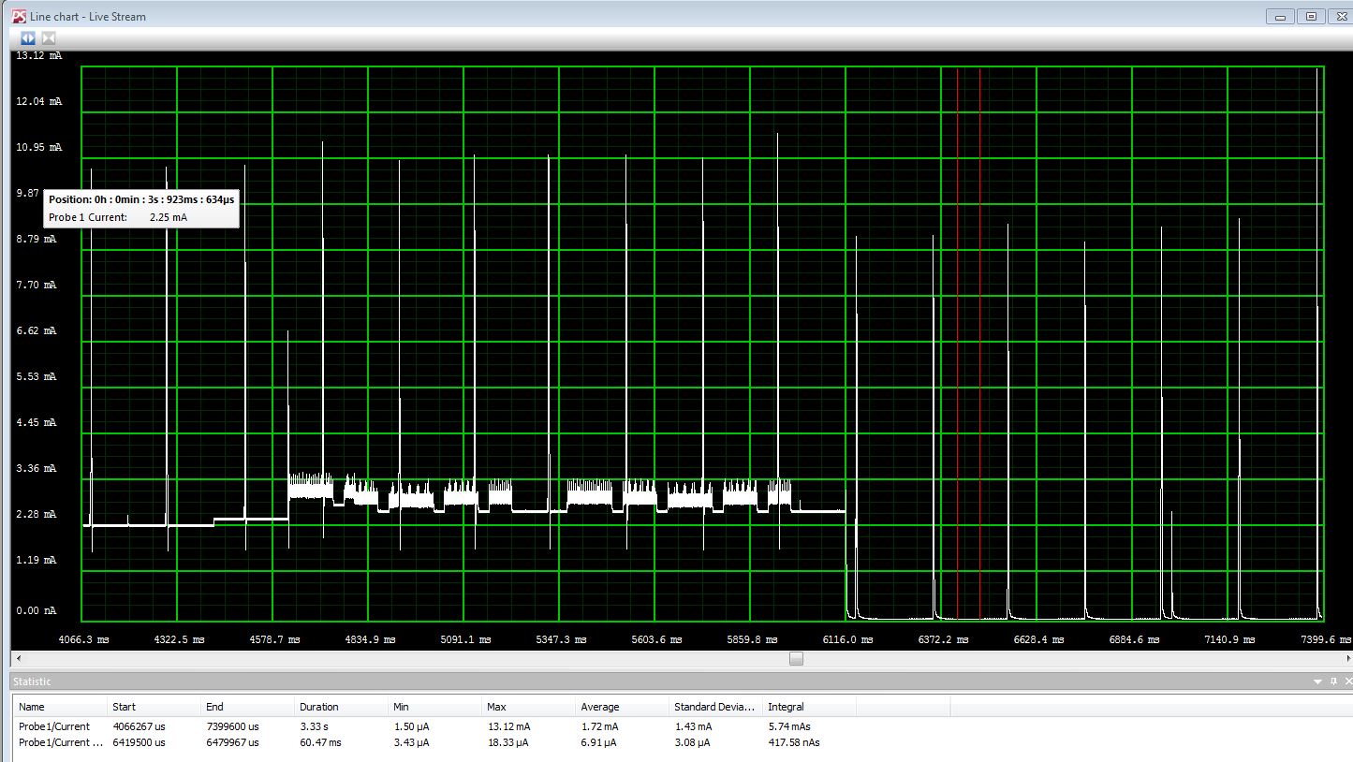This screenshot has width=1353, height=762.
Task: Sort statistics by the Start column header
Action: [x=154, y=707]
